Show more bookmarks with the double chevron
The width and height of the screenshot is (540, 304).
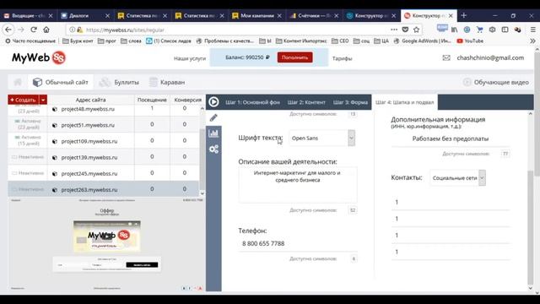(532, 41)
